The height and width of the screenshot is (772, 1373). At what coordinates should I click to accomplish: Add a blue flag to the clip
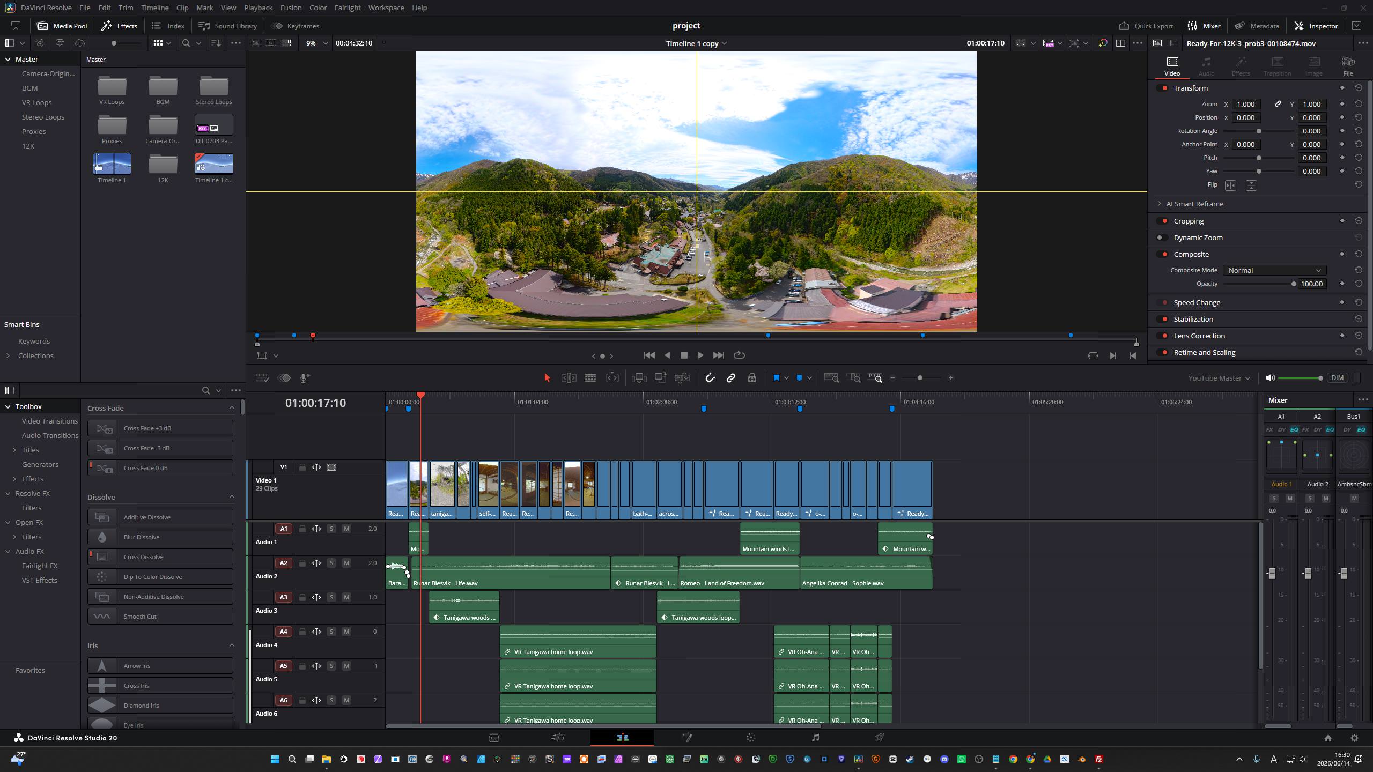click(776, 378)
